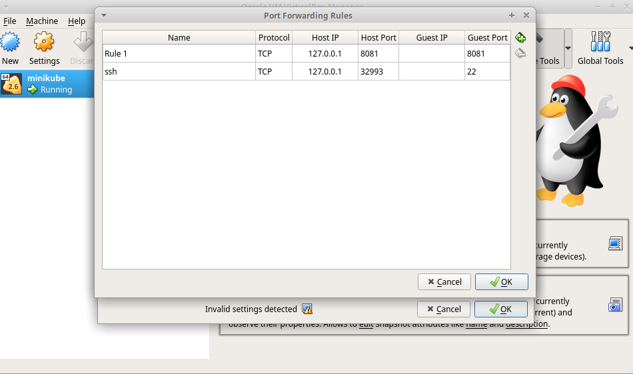Sort by the Protocol column header
The height and width of the screenshot is (374, 633).
point(274,37)
